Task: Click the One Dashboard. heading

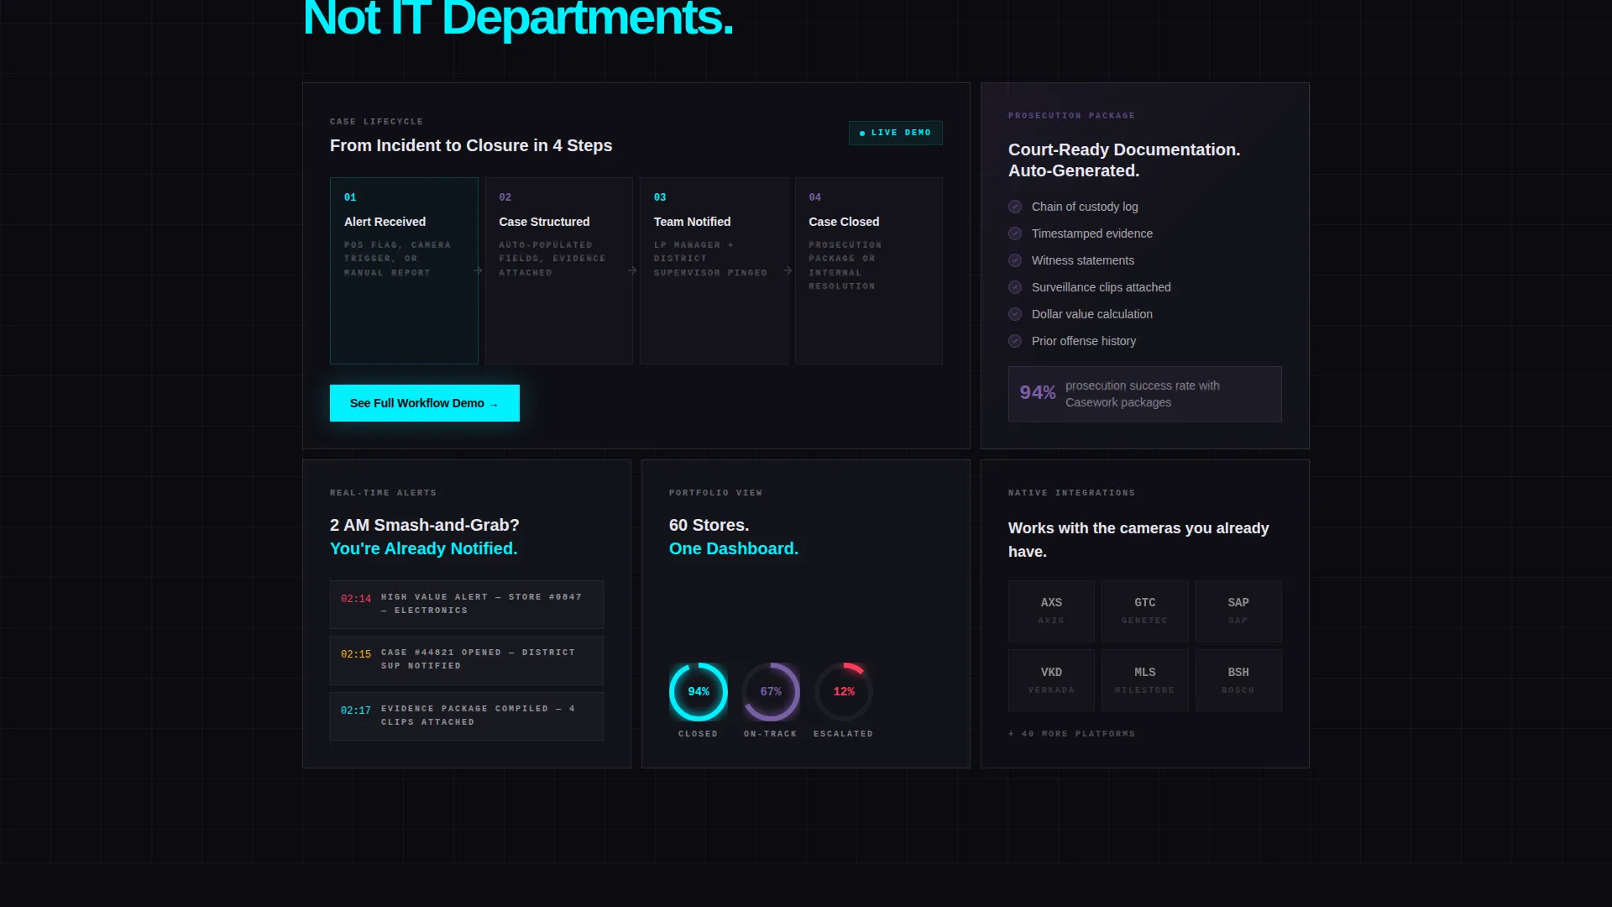Action: [734, 548]
